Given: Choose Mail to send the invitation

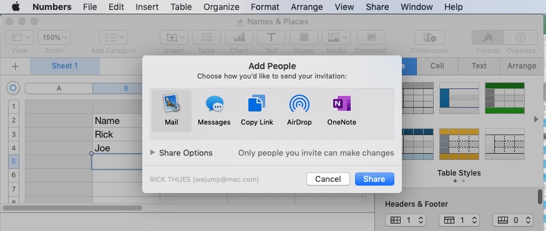Looking at the screenshot, I should pos(172,110).
